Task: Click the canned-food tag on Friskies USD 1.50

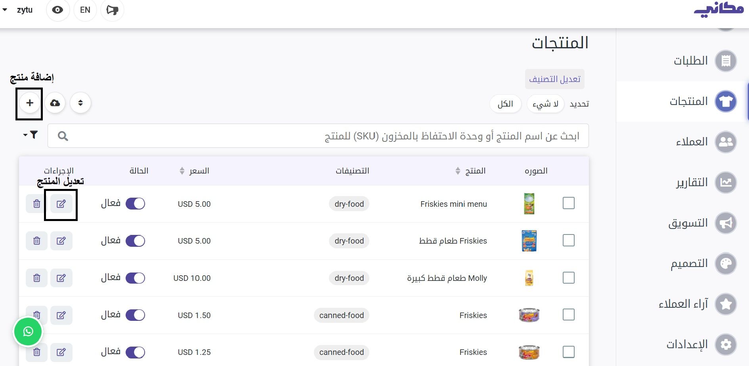Action: click(x=342, y=315)
